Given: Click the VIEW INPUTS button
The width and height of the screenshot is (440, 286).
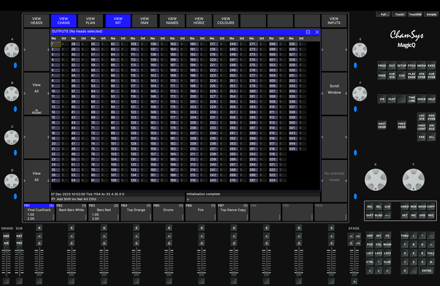Looking at the screenshot, I should click(x=334, y=21).
